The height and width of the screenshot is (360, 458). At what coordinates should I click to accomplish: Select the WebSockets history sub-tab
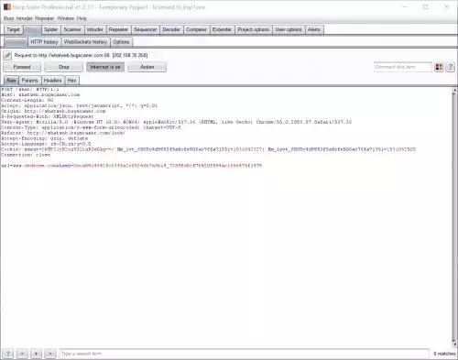click(x=85, y=42)
